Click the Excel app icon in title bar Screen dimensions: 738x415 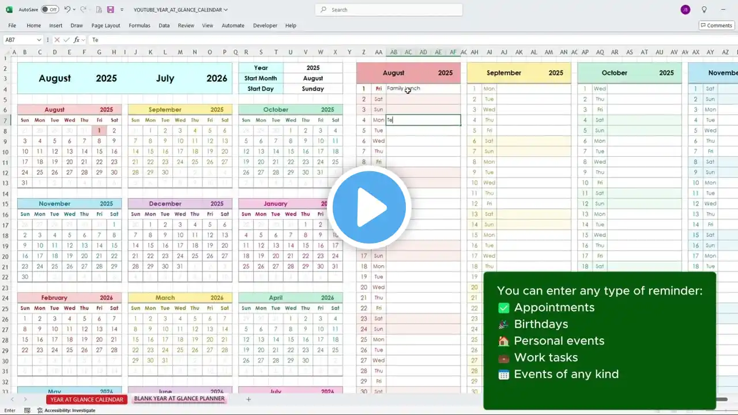9,10
